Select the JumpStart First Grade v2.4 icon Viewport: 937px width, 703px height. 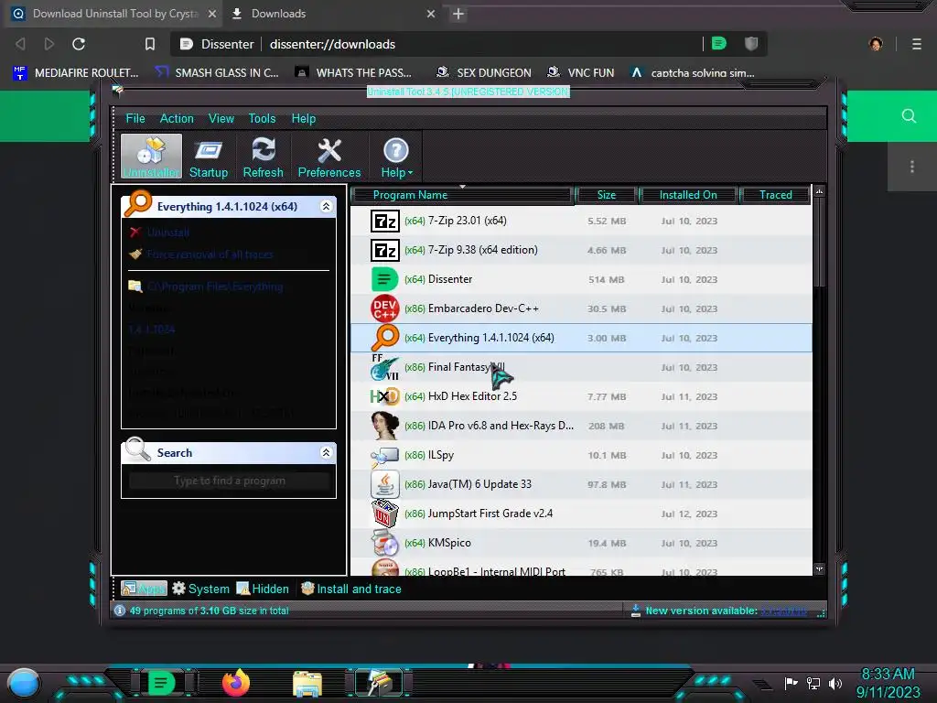click(x=385, y=514)
